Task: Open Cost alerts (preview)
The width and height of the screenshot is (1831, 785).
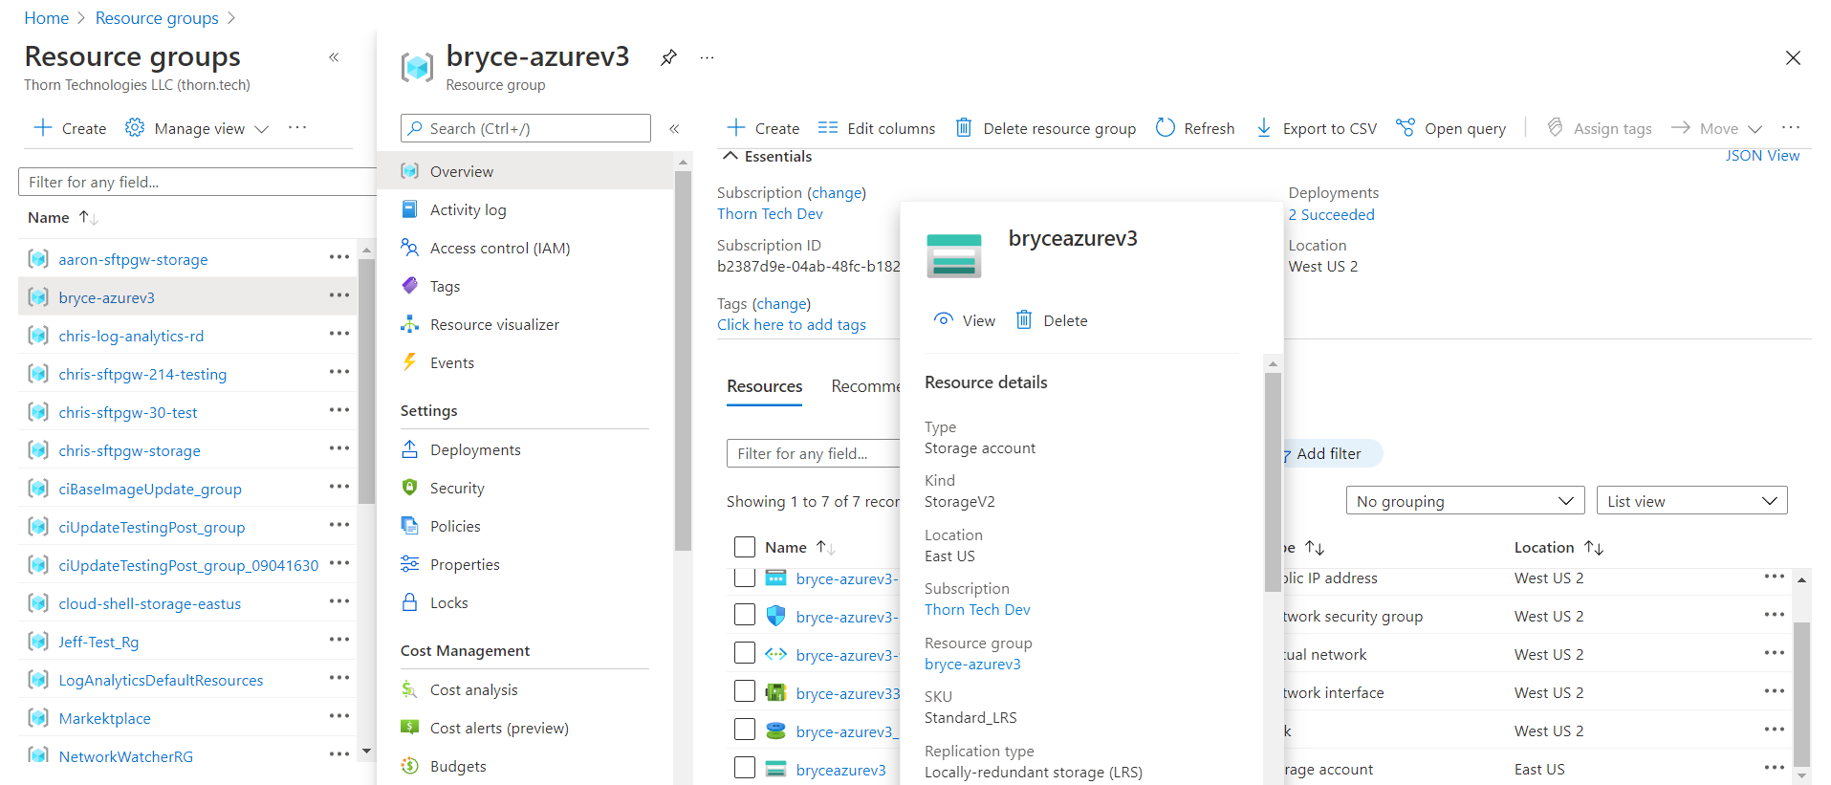Action: tap(499, 728)
